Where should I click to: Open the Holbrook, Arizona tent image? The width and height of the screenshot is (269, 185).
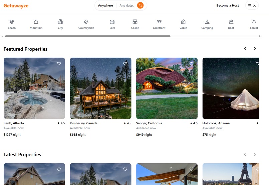(231, 88)
